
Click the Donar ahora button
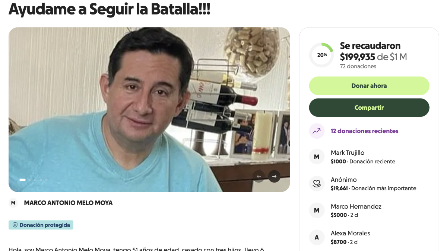tap(369, 86)
